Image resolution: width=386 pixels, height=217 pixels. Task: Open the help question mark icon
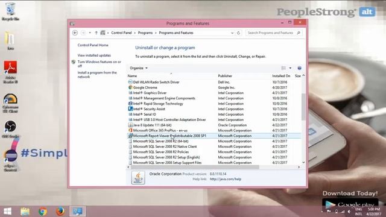(x=299, y=68)
